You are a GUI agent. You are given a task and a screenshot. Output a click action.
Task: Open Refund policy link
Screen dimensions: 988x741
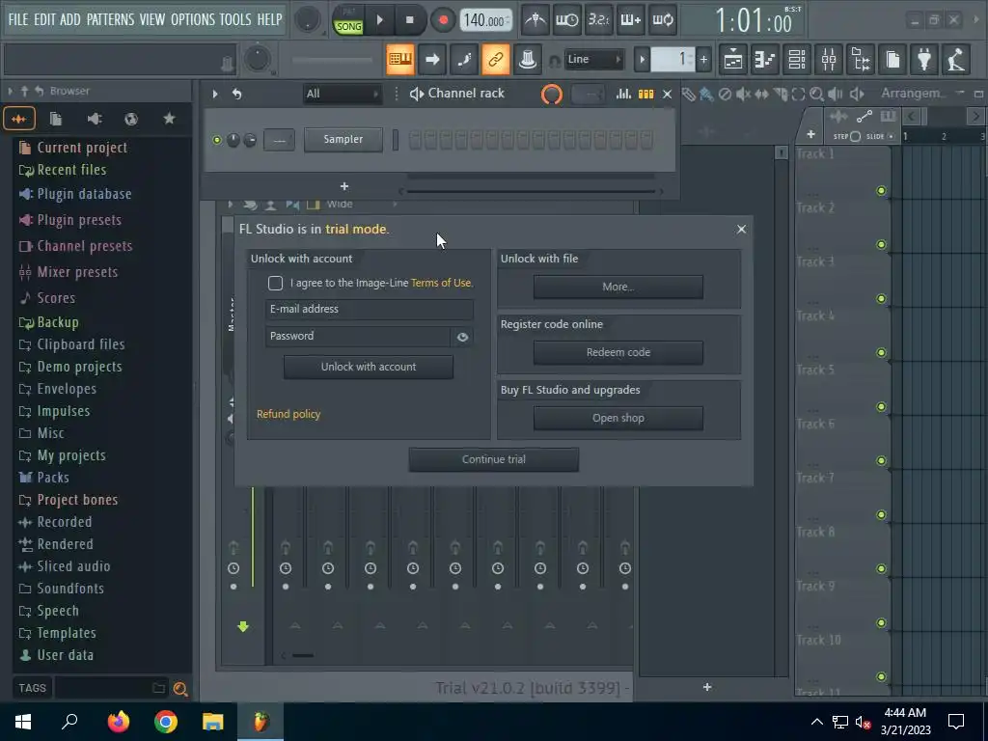point(288,414)
